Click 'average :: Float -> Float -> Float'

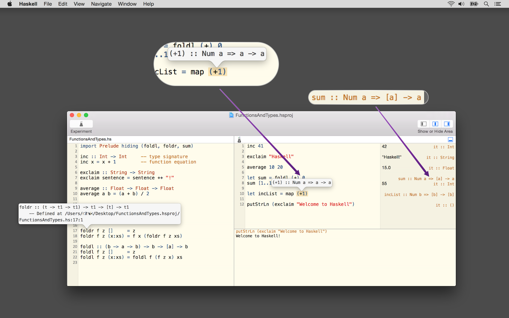[127, 188]
